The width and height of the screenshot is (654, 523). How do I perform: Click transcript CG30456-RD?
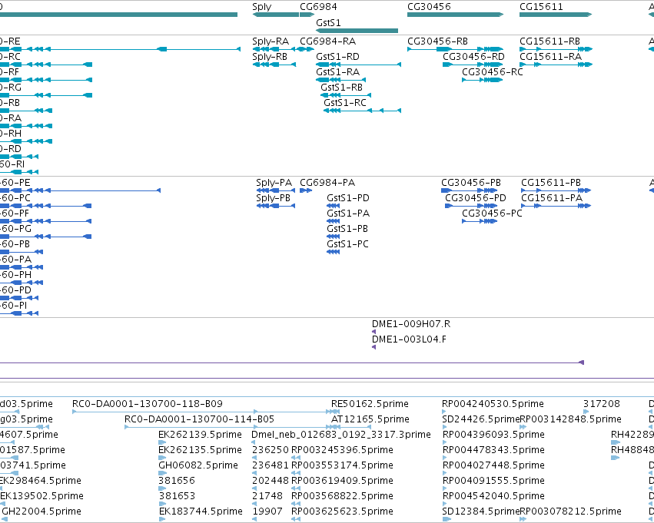coord(473,57)
